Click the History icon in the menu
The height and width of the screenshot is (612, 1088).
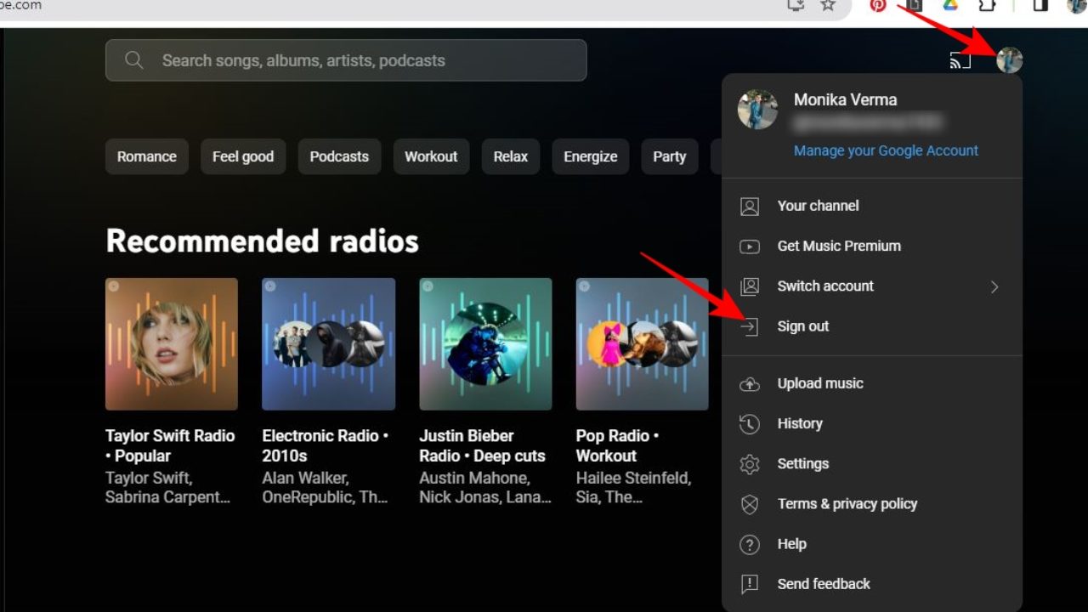point(750,424)
